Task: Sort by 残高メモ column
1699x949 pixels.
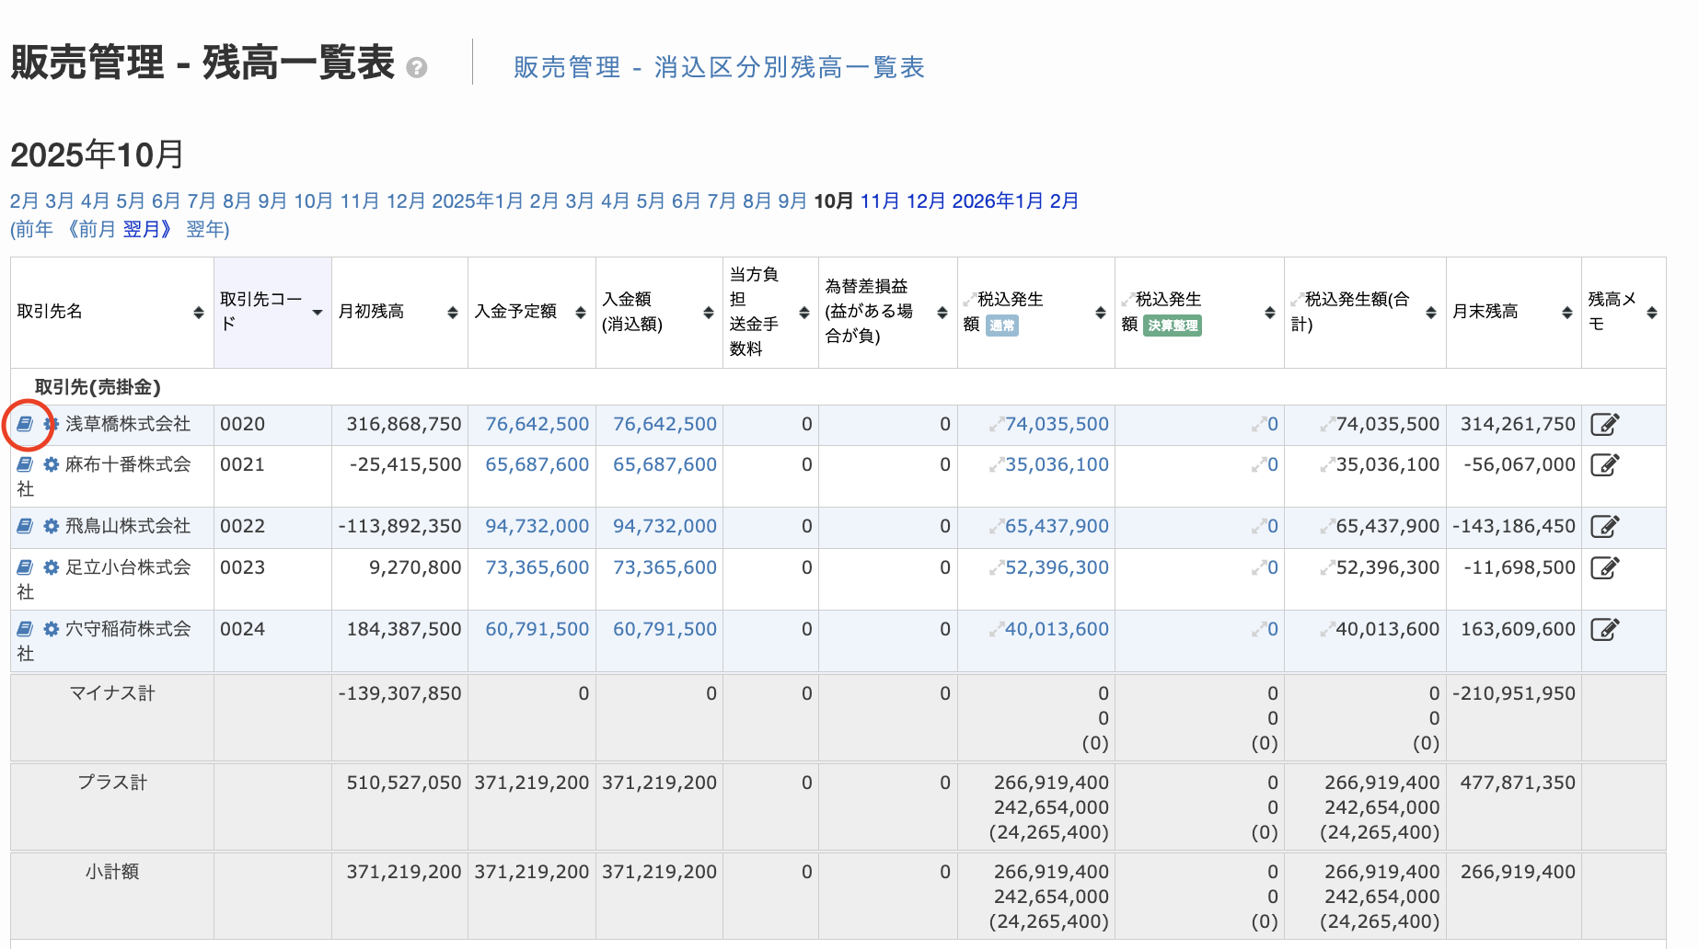Action: pos(1651,313)
